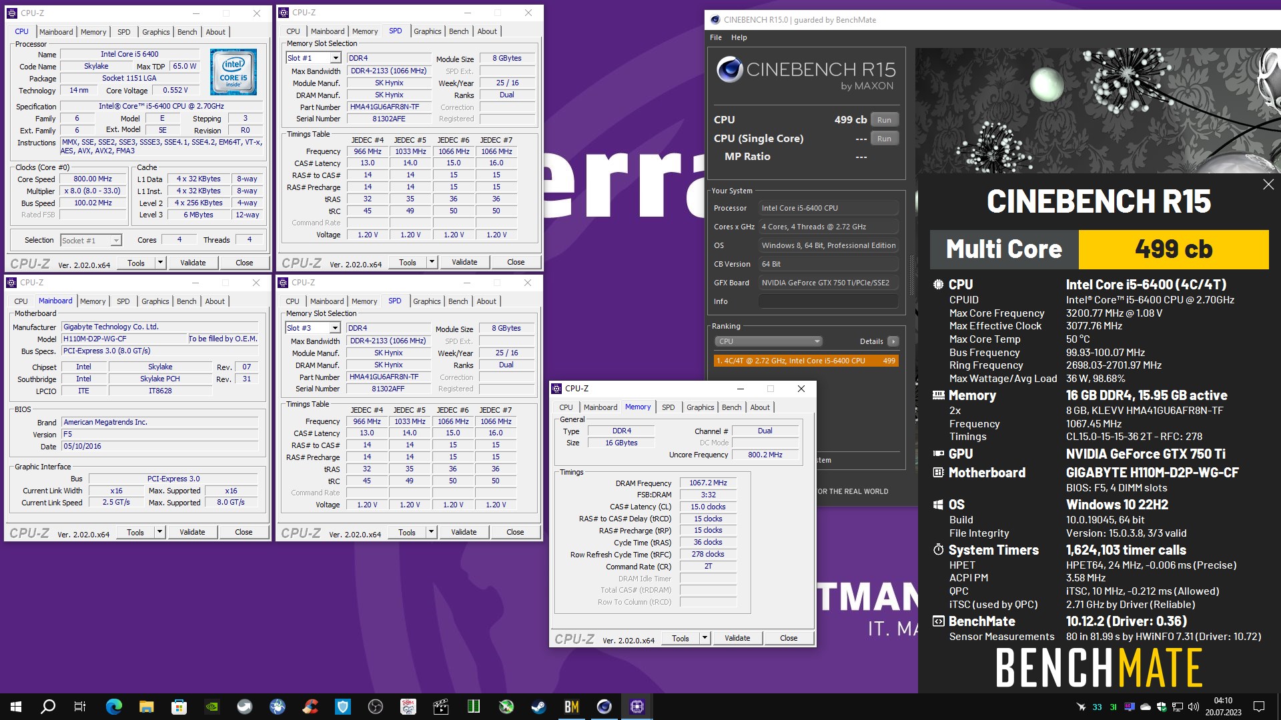The height and width of the screenshot is (720, 1281).
Task: Open Steam from the taskbar
Action: point(538,707)
